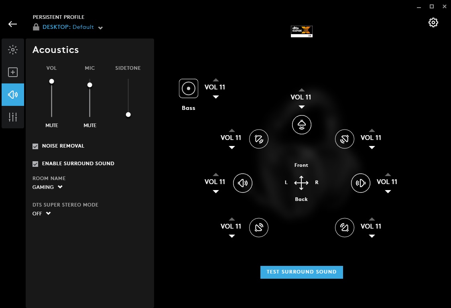Image resolution: width=451 pixels, height=308 pixels.
Task: Decrease Bass volume with down arrow
Action: tap(216, 97)
